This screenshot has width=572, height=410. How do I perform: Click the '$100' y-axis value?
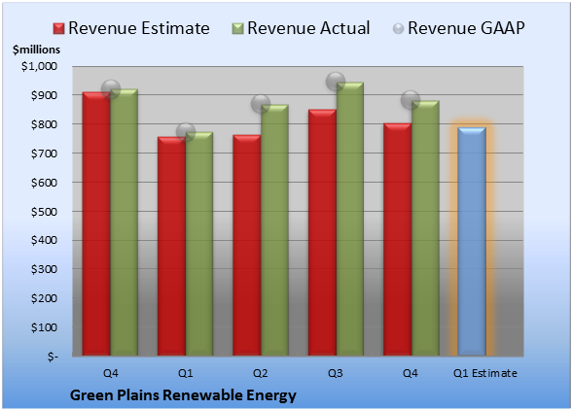coord(44,327)
